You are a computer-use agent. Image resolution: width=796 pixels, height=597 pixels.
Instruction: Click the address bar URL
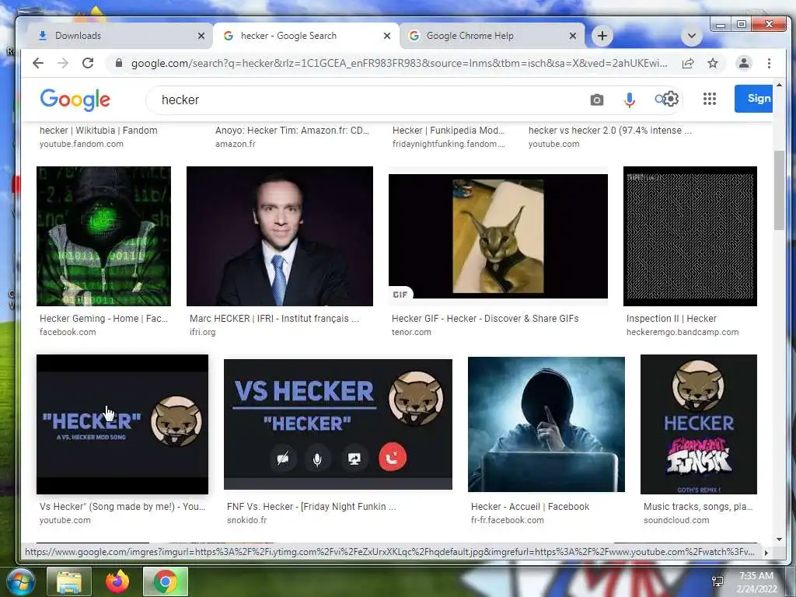399,64
